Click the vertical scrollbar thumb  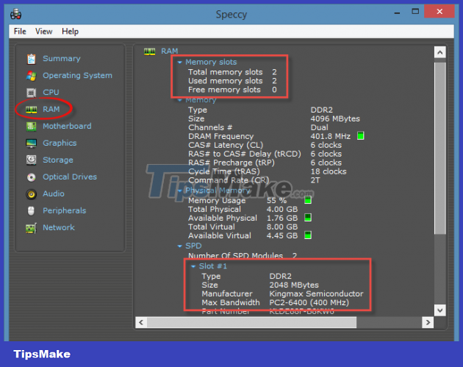pyautogui.click(x=440, y=149)
